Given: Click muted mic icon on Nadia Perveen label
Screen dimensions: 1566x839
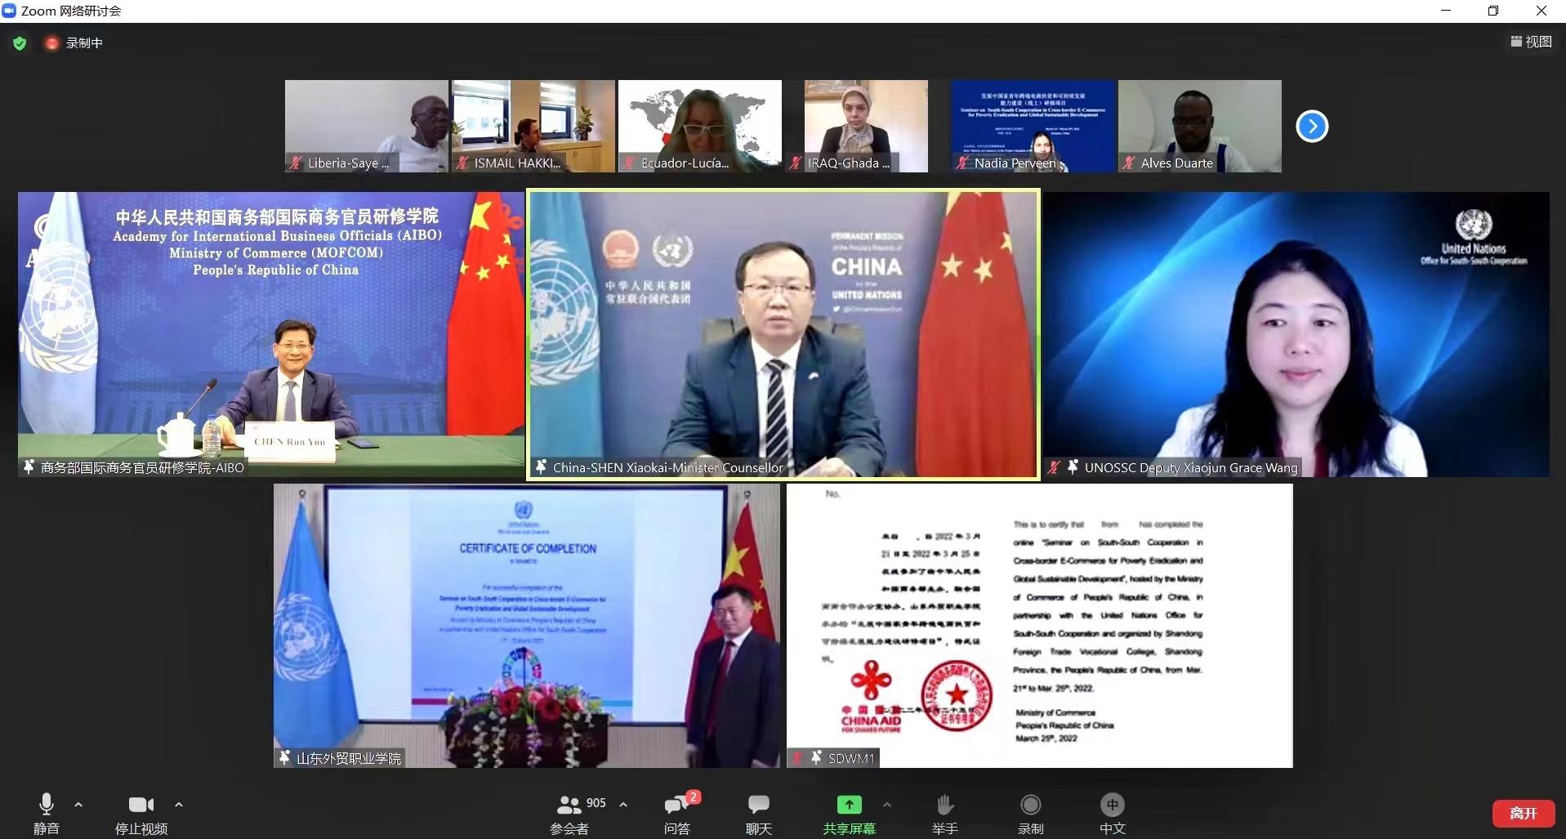Looking at the screenshot, I should [962, 163].
